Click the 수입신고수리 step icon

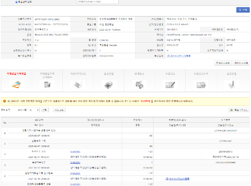(x=201, y=85)
